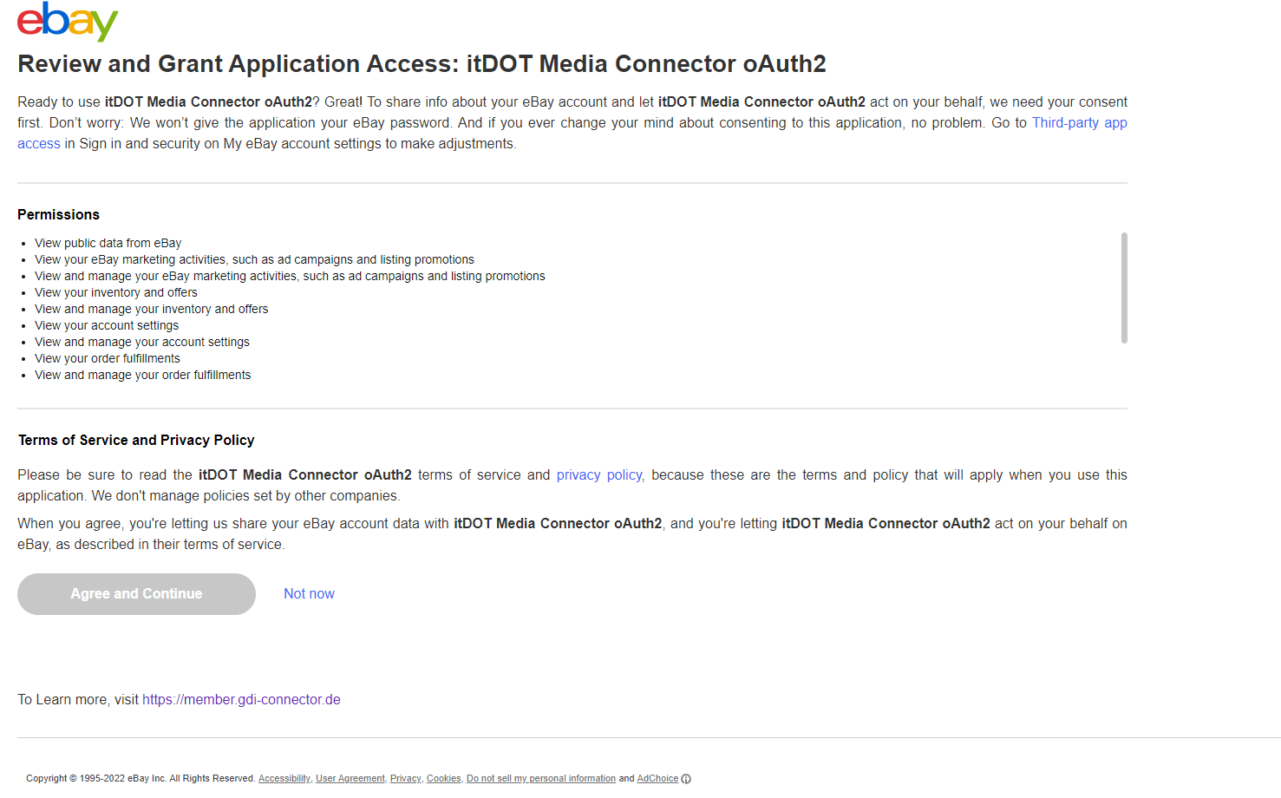The height and width of the screenshot is (798, 1281).
Task: Decline by clicking Not now
Action: [x=309, y=594]
